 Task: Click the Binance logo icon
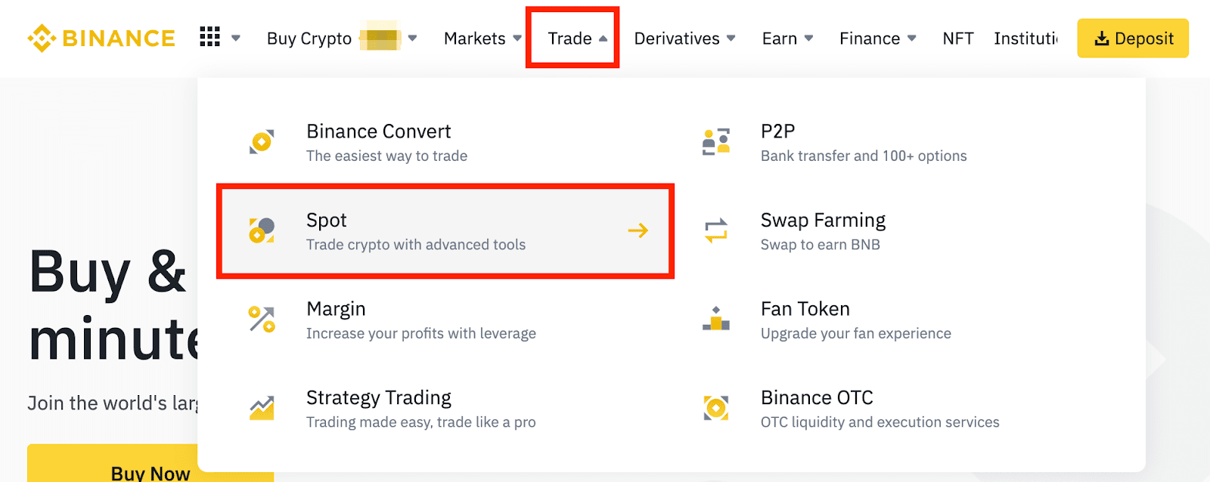41,38
